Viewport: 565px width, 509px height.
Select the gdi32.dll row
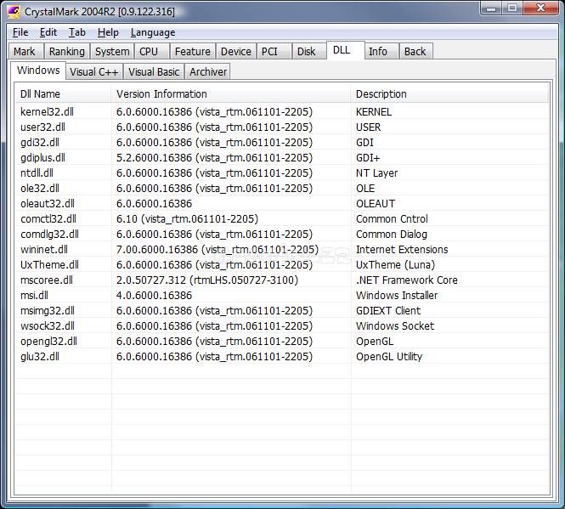(x=282, y=143)
